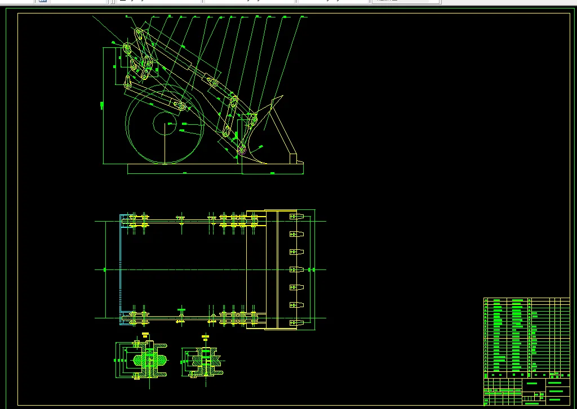Select the tall vertical height dimension beside side view
Viewport: 577px width, 409px height.
coord(103,105)
